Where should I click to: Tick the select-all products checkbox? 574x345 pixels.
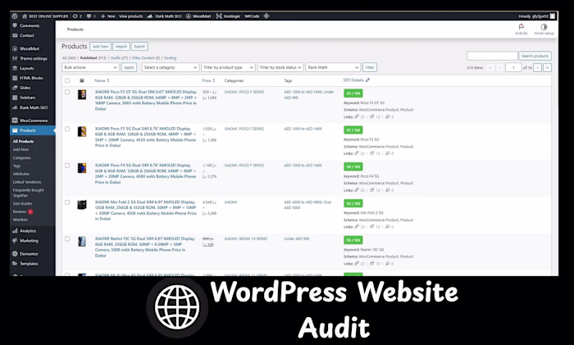[x=67, y=80]
